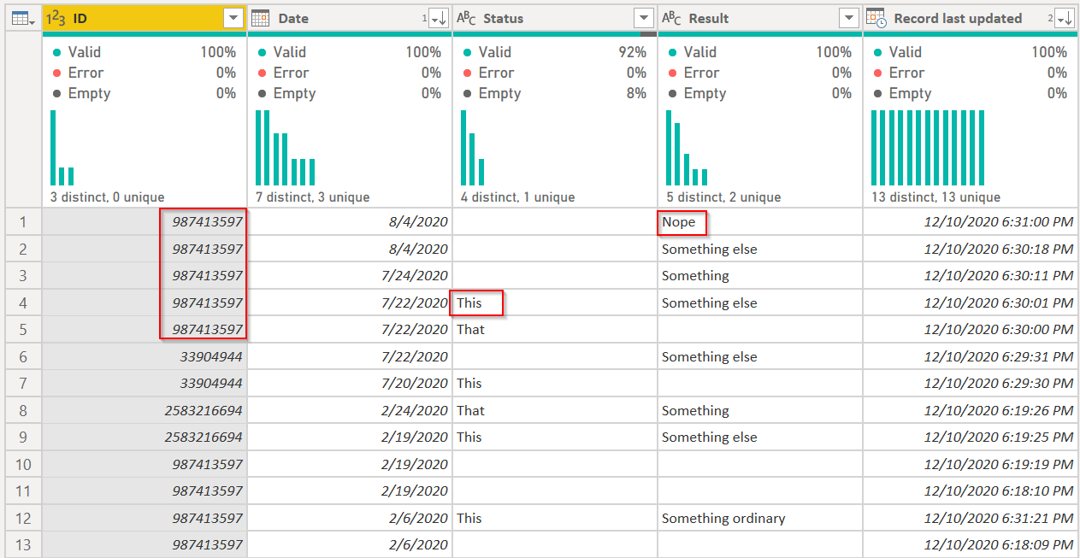Select row number 8
Viewport: 1080px width, 558px height.
pyautogui.click(x=23, y=411)
